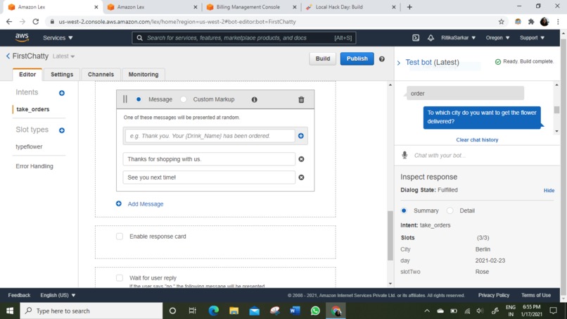Switch to the Monitoring tab
This screenshot has width=567, height=319.
[144, 74]
